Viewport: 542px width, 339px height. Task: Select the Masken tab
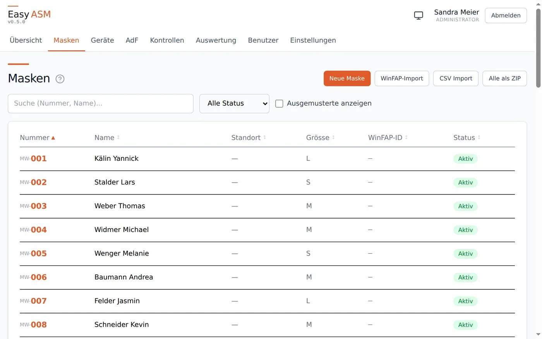point(66,40)
